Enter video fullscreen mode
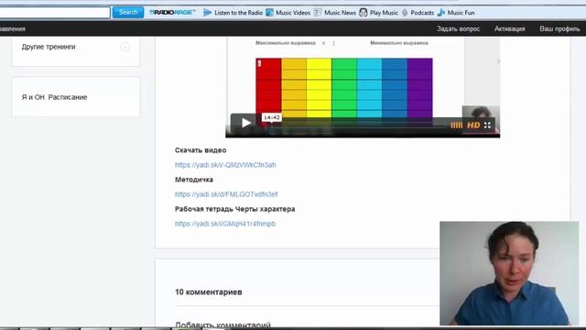 click(487, 126)
